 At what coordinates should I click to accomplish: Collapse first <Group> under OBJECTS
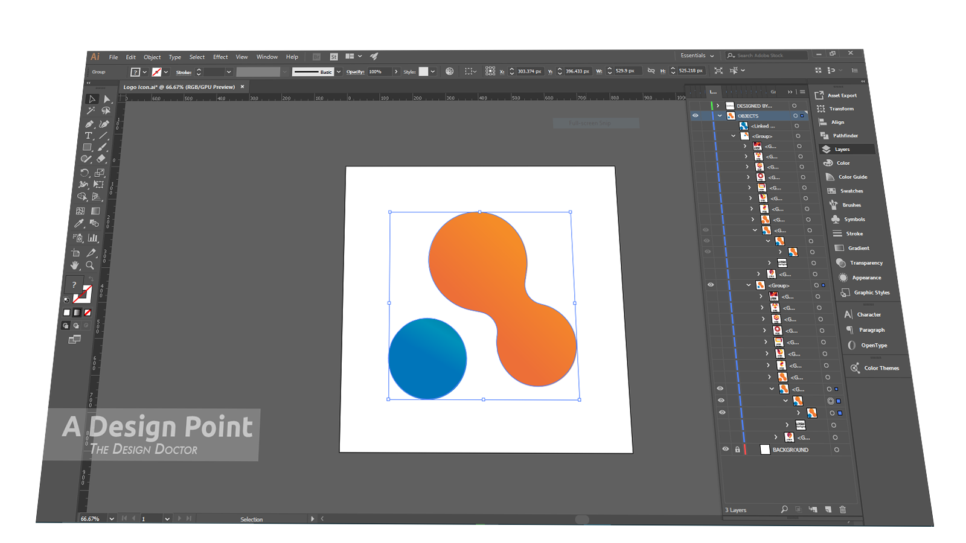point(734,136)
